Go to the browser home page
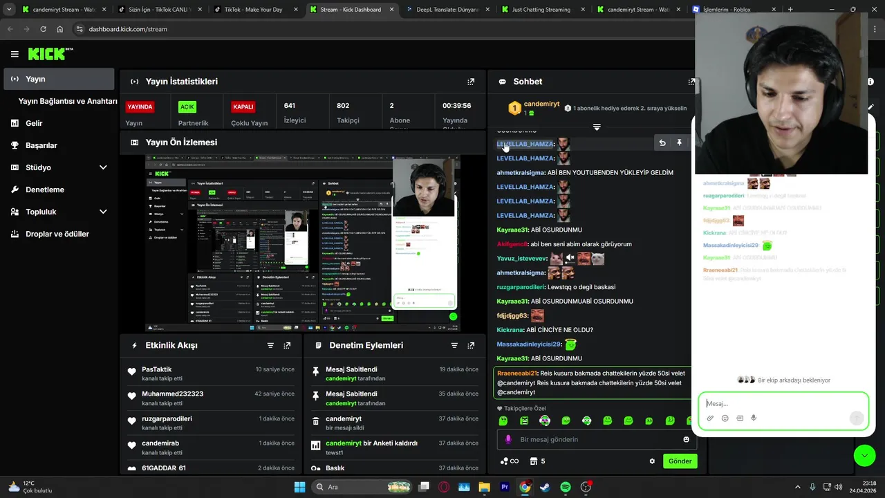Image resolution: width=885 pixels, height=498 pixels. point(60,29)
